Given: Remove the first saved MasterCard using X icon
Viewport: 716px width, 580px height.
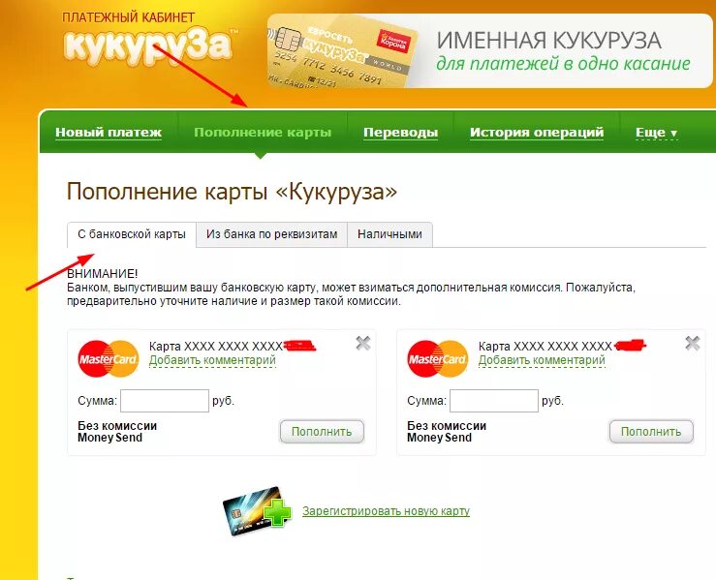Looking at the screenshot, I should pyautogui.click(x=363, y=343).
